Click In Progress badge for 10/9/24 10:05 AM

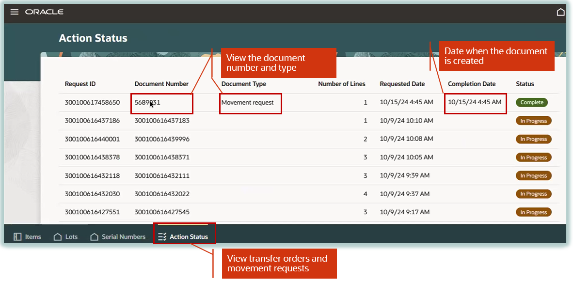click(x=534, y=157)
